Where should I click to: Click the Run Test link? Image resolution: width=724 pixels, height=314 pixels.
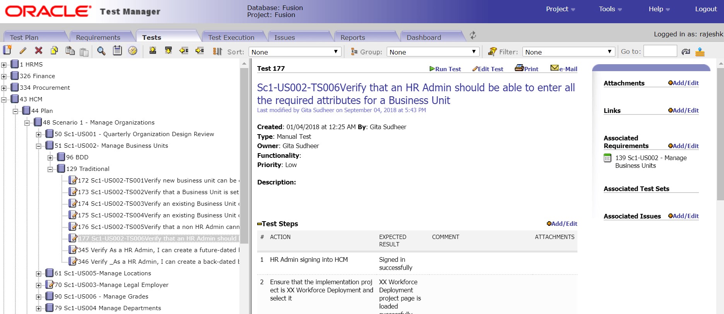point(445,69)
